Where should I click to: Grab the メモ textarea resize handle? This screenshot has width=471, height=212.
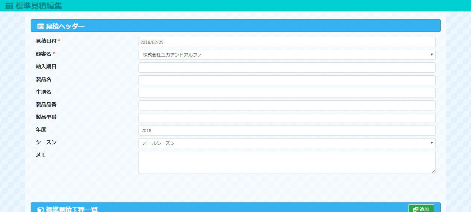(433, 172)
